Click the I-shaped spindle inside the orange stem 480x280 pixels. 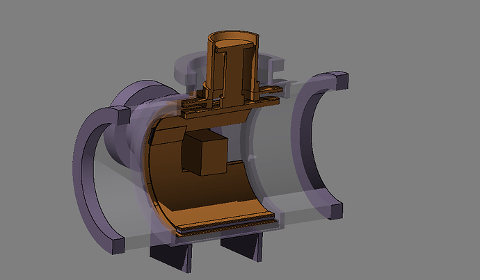(234, 75)
